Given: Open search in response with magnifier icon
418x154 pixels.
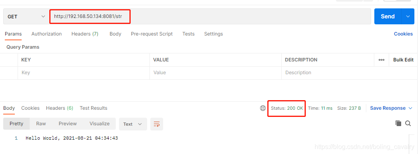Looking at the screenshot, I should coord(408,123).
